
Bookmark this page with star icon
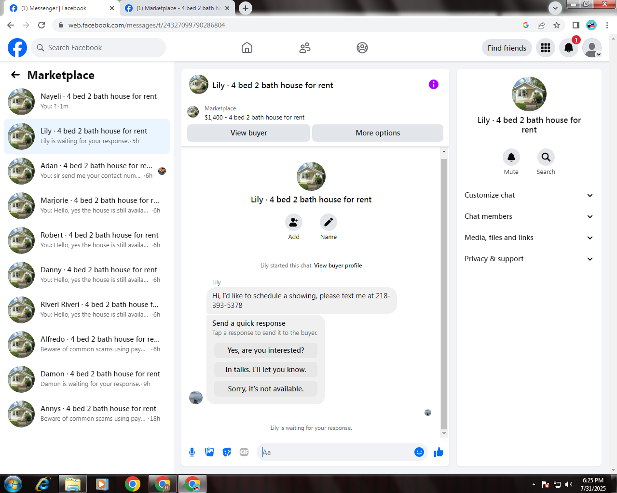[557, 25]
